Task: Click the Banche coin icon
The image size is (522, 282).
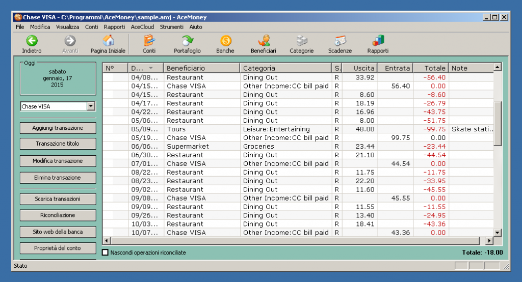Action: coord(225,41)
